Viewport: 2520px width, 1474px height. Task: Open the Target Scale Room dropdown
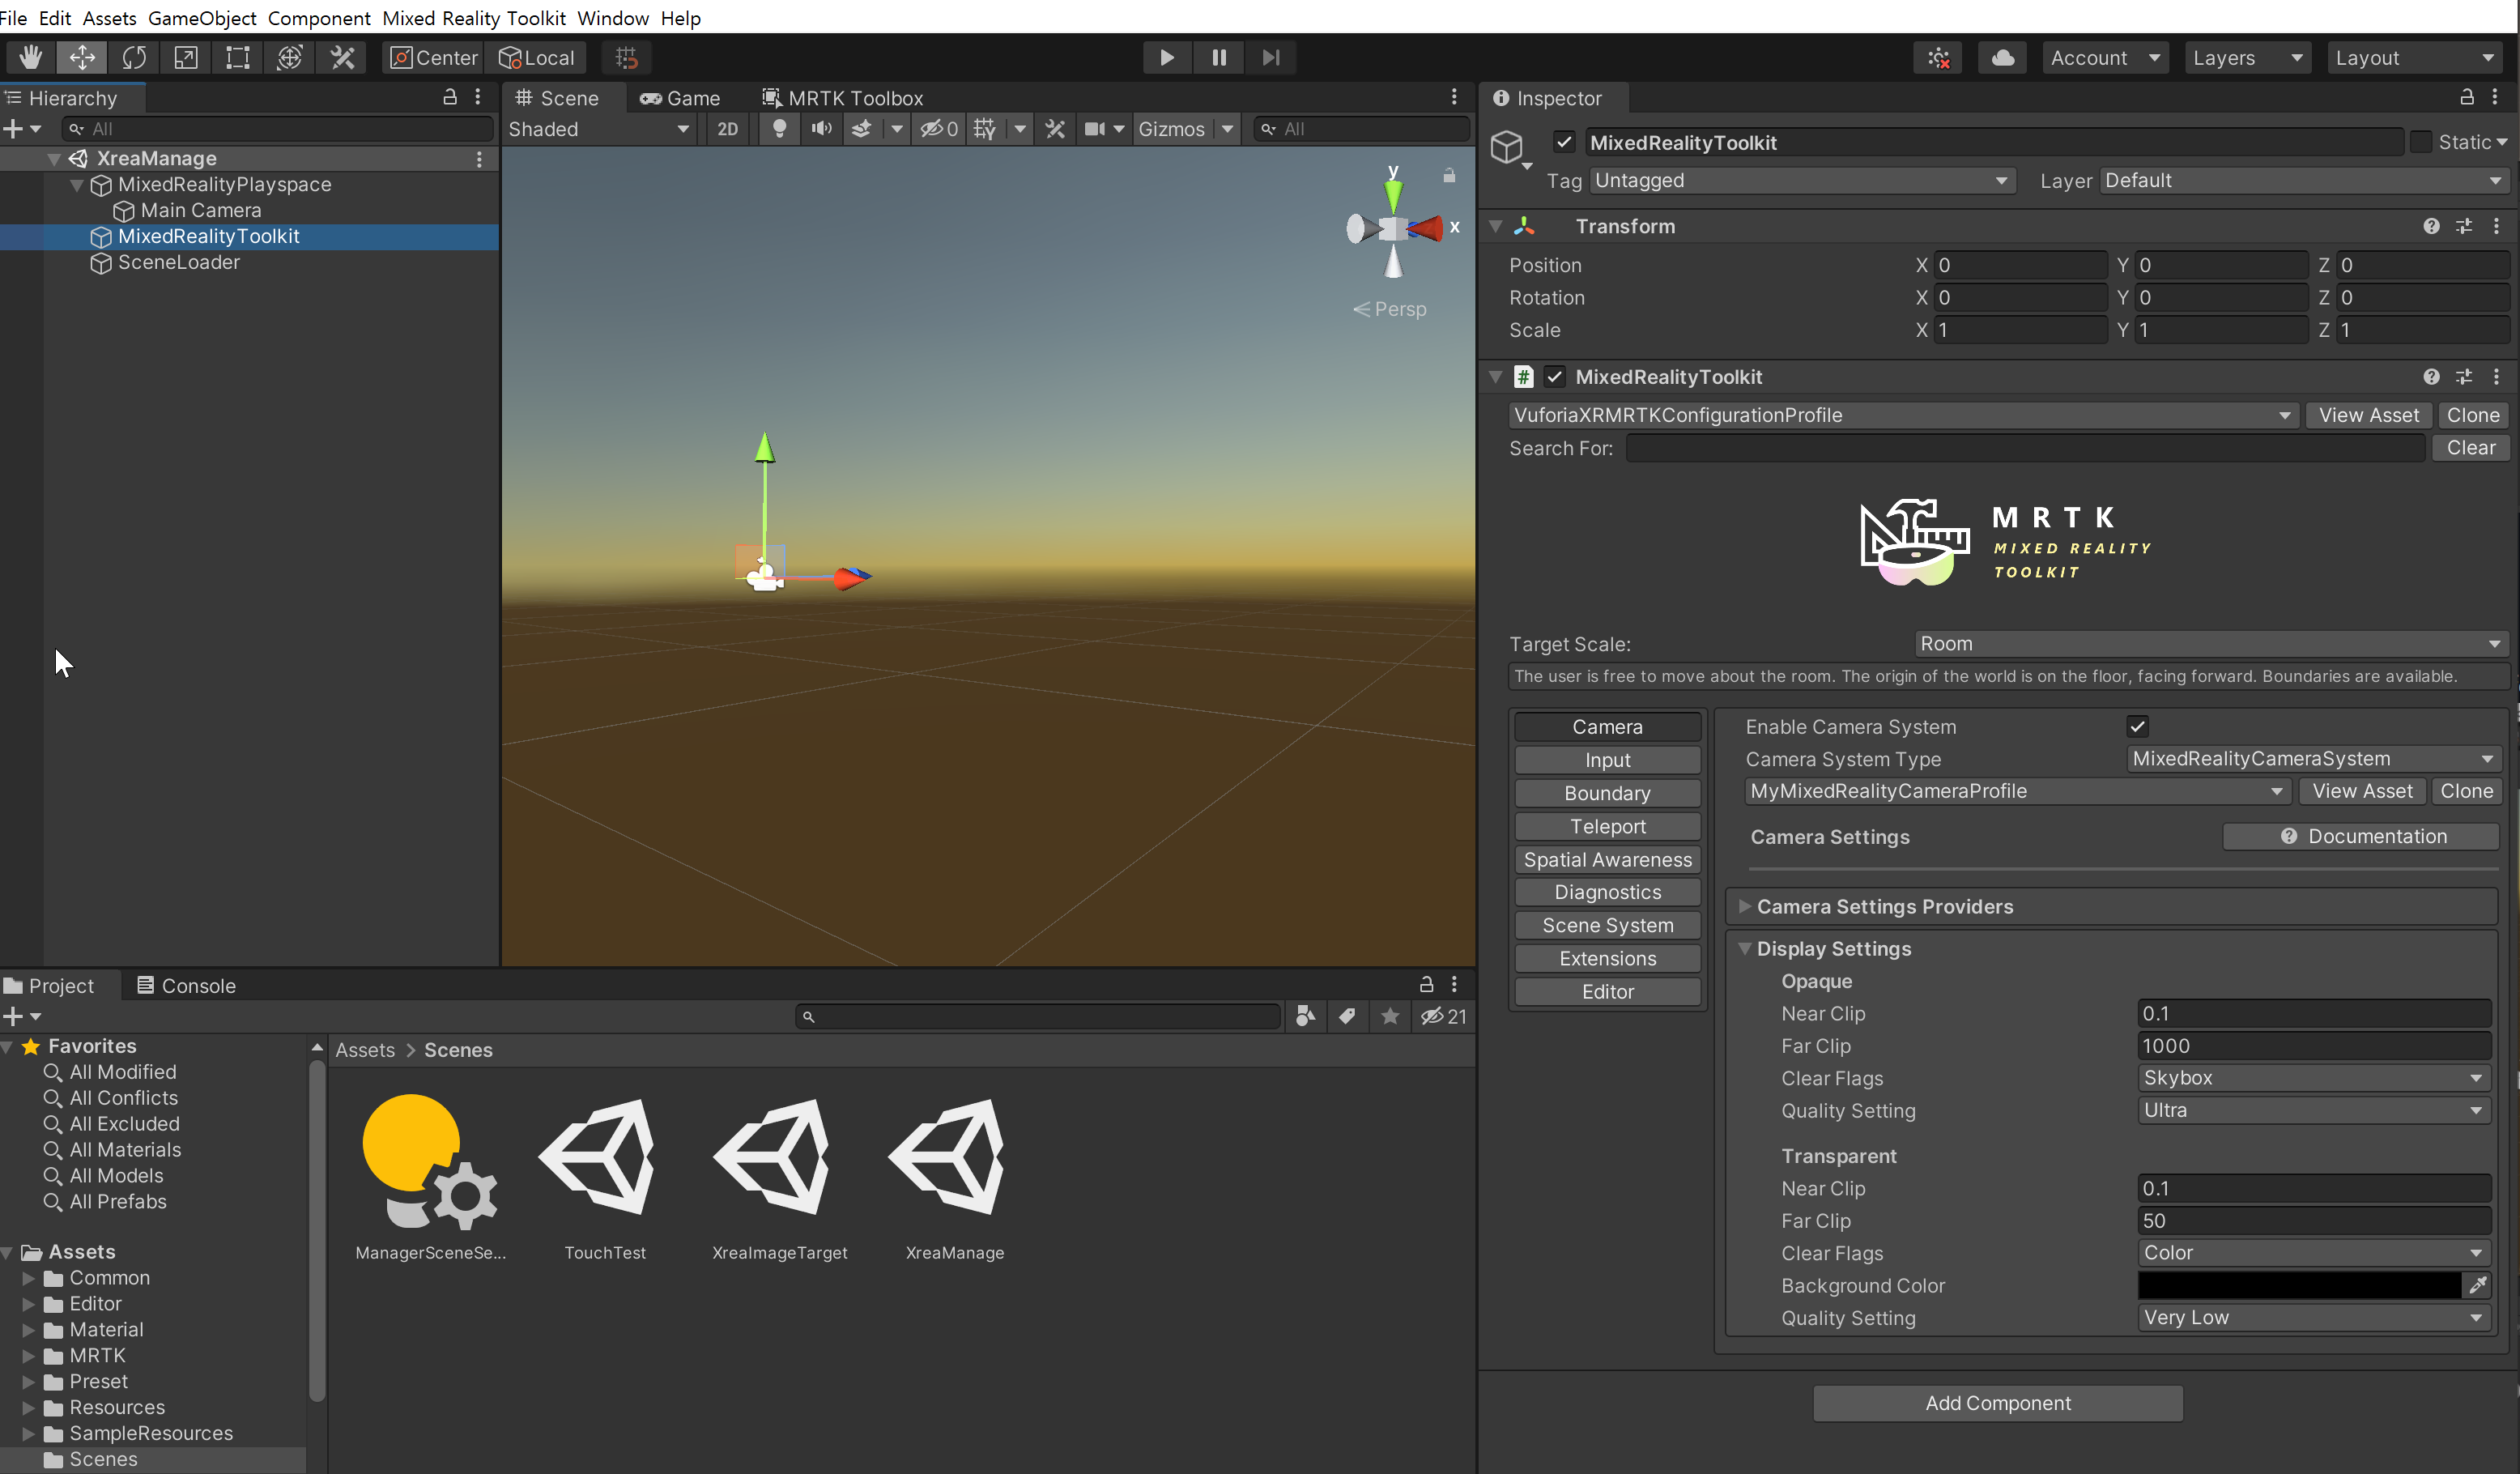click(x=2209, y=644)
